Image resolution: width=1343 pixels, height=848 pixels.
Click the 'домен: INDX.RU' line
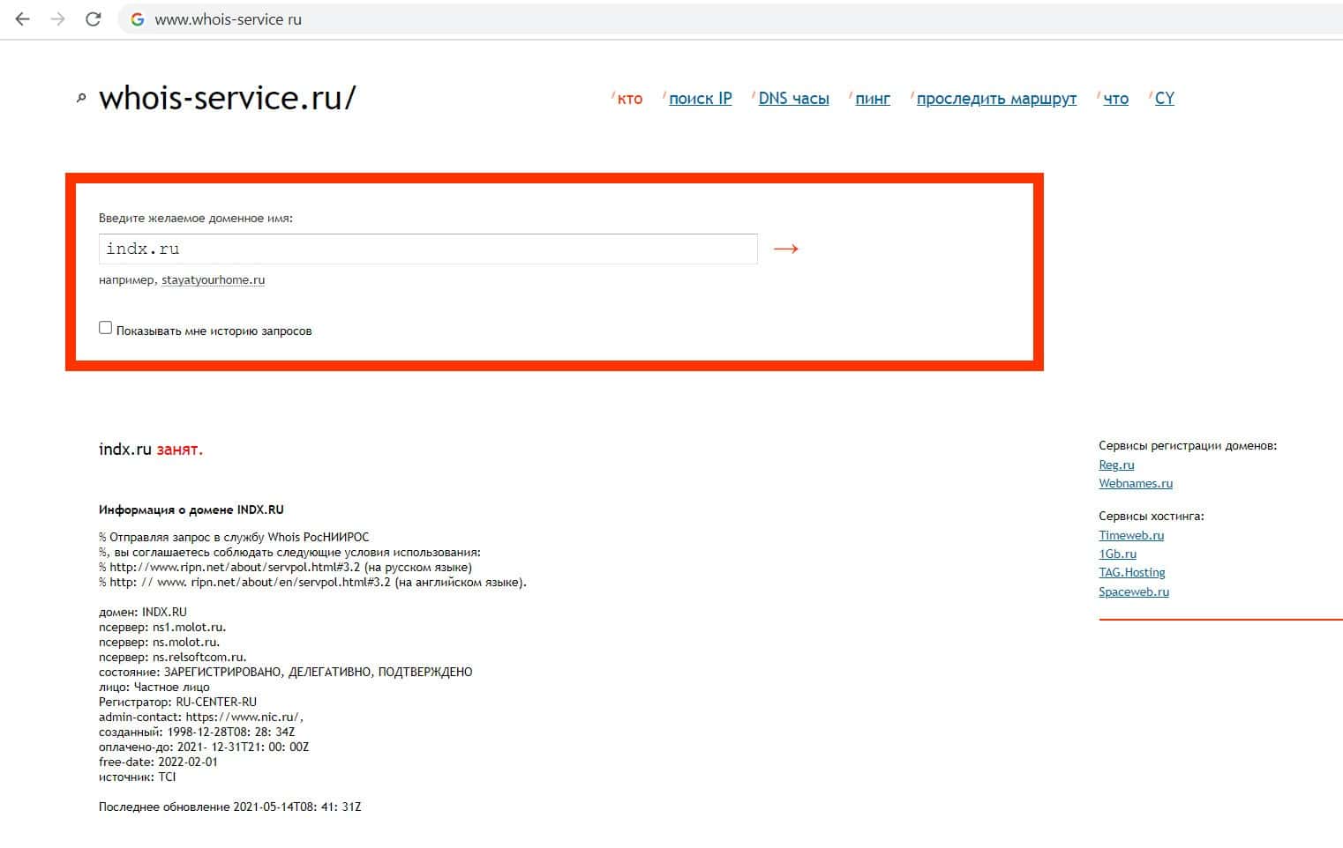coord(143,612)
